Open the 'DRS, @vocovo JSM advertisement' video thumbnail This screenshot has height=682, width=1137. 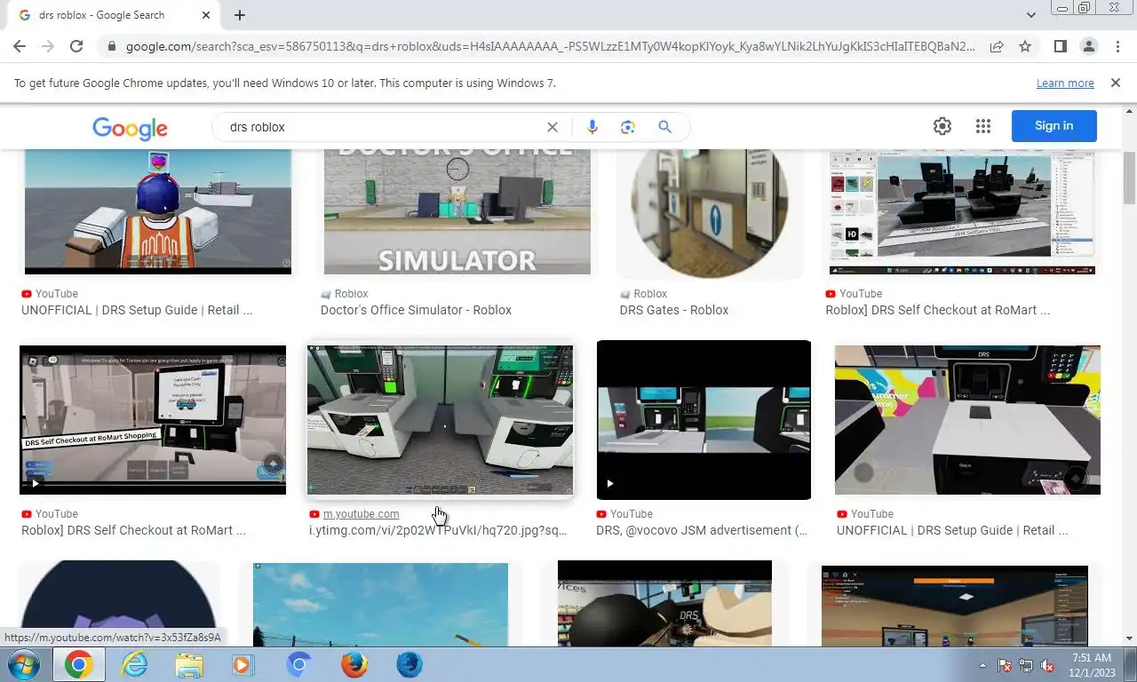coord(704,420)
